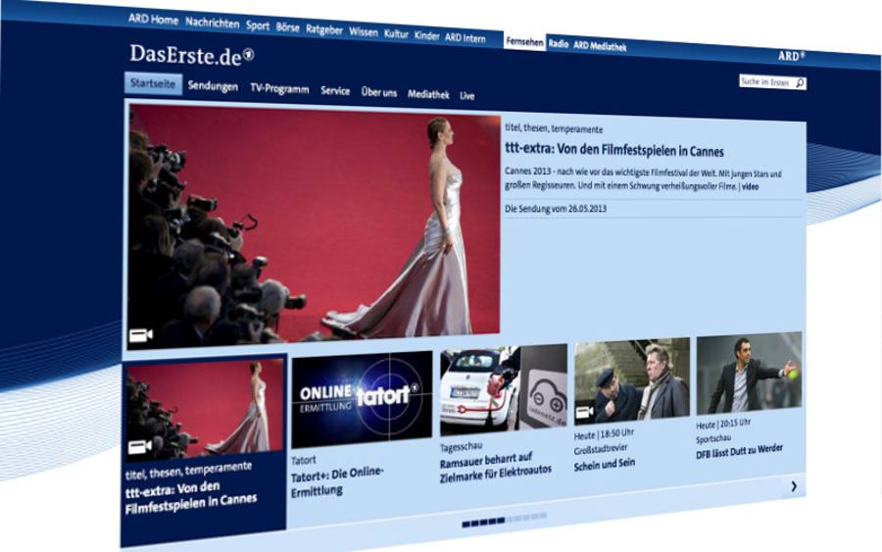Go to Sport section

tap(258, 25)
